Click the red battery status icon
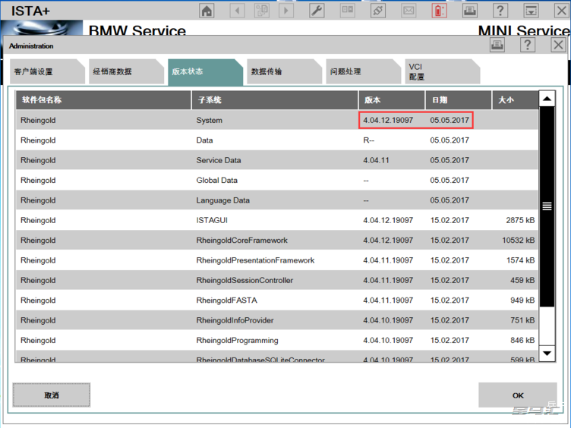The image size is (571, 428). 439,11
